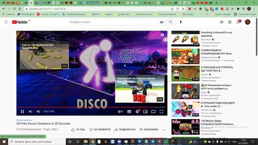Go back in browser
Viewport: 258px width, 145px height.
(x=4, y=9)
